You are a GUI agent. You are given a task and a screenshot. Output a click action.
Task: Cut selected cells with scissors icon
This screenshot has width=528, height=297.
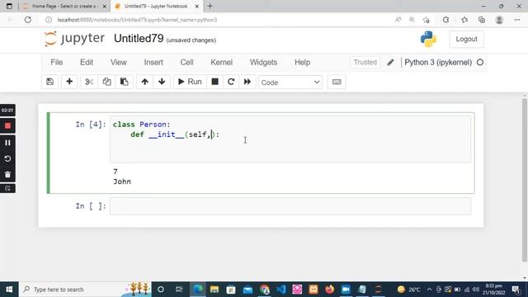point(89,82)
